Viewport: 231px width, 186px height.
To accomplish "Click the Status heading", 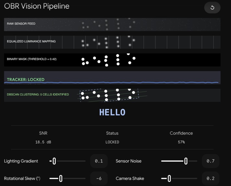I will tap(112, 133).
